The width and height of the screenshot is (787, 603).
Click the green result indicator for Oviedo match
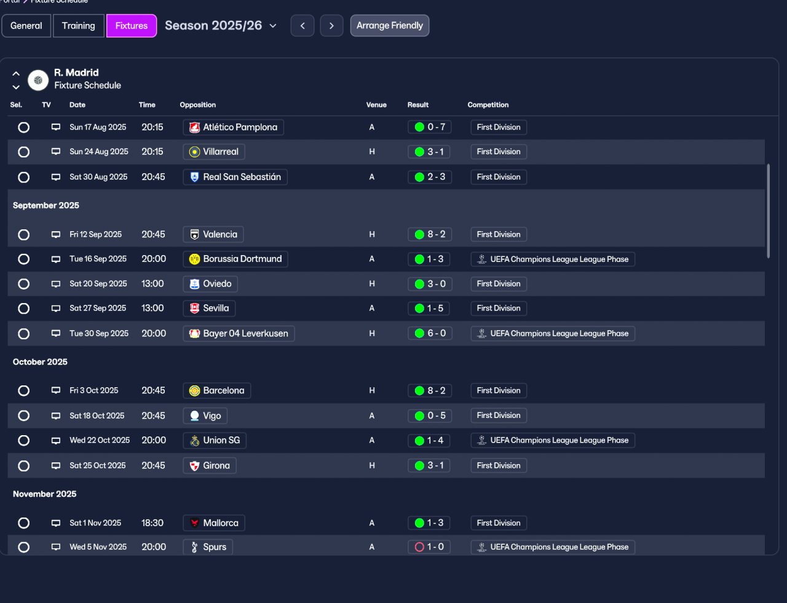click(419, 284)
